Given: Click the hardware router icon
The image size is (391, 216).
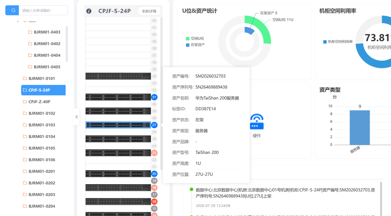Looking at the screenshot, I should click(257, 122).
